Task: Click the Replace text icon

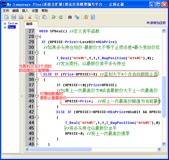Action: pos(77,17)
